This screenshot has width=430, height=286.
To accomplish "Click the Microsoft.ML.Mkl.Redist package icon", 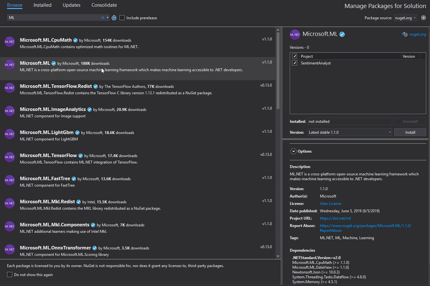I will pyautogui.click(x=10, y=203).
